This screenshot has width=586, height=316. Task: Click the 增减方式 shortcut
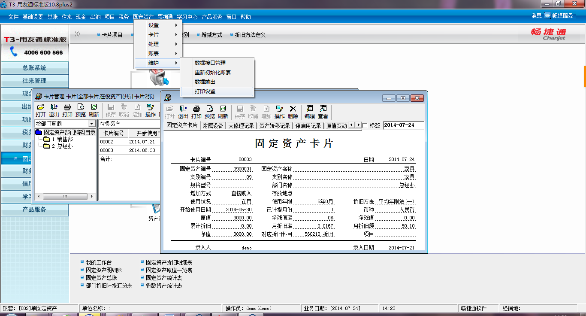[212, 35]
